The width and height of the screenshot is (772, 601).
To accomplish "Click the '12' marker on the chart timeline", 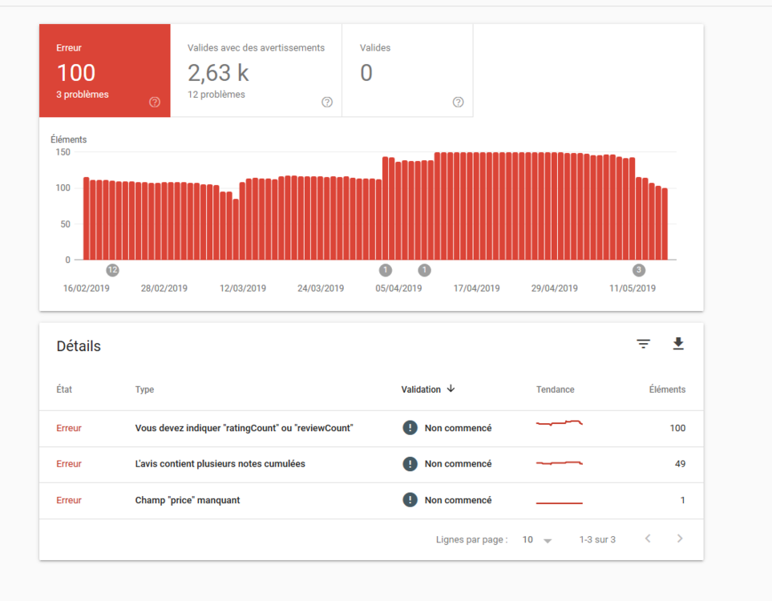I will tap(112, 270).
